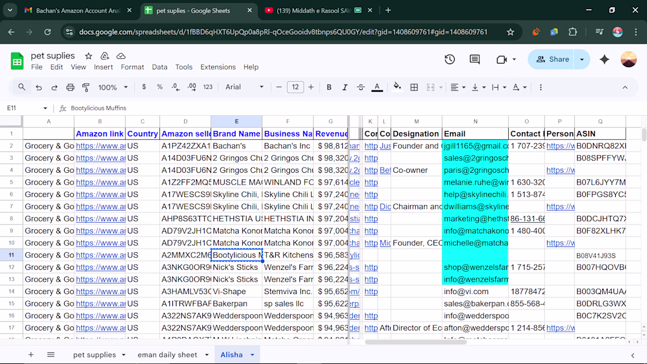Open the File menu
647x364 pixels.
click(x=36, y=67)
